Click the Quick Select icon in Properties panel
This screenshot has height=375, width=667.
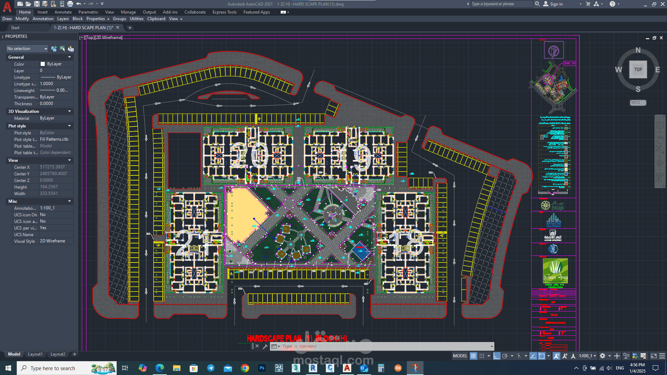tap(71, 49)
